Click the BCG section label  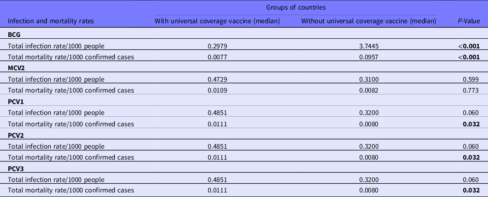[x=15, y=34]
